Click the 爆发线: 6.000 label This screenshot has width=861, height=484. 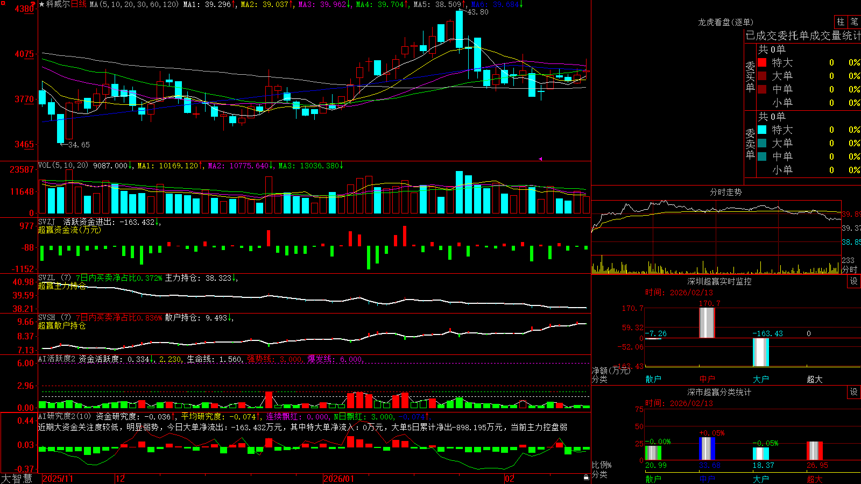point(335,359)
